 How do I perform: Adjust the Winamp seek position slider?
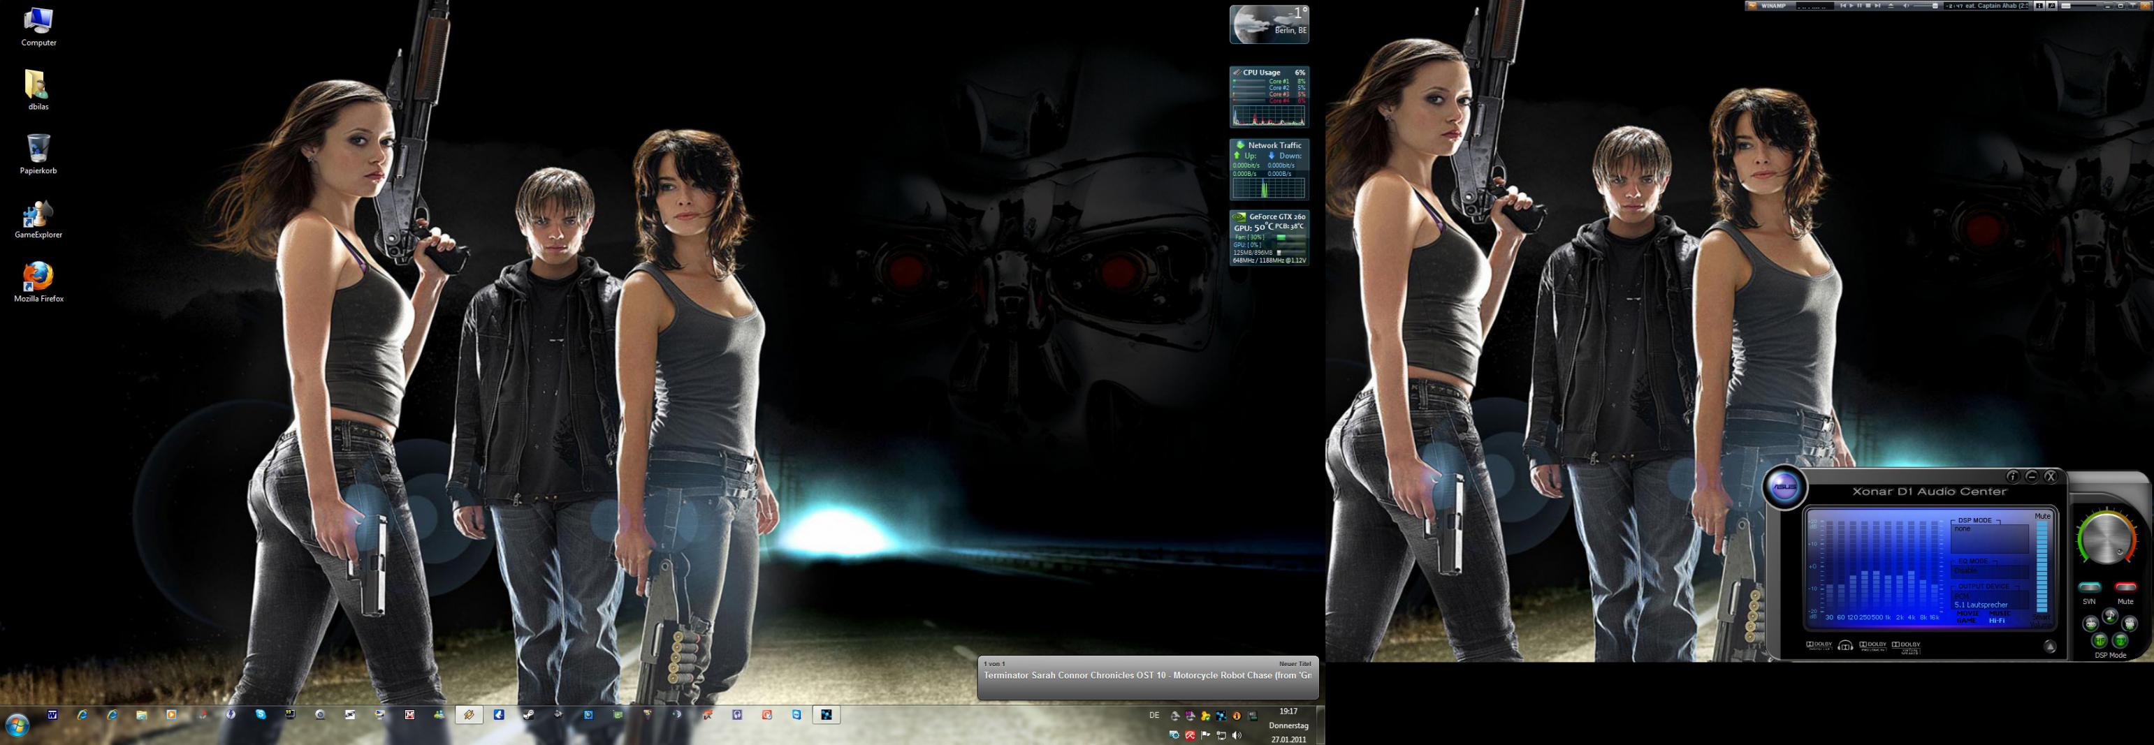coord(2079,6)
